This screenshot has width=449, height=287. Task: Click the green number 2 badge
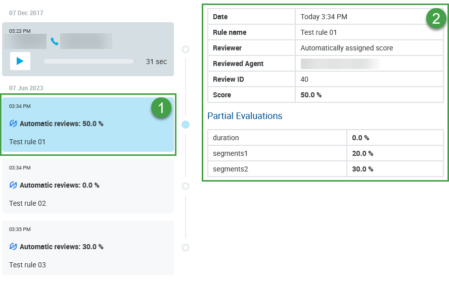coord(436,19)
